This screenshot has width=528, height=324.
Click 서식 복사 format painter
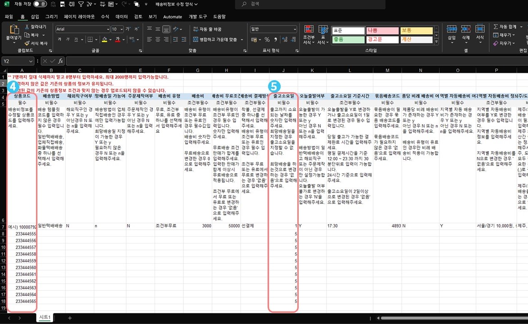pyautogui.click(x=36, y=43)
